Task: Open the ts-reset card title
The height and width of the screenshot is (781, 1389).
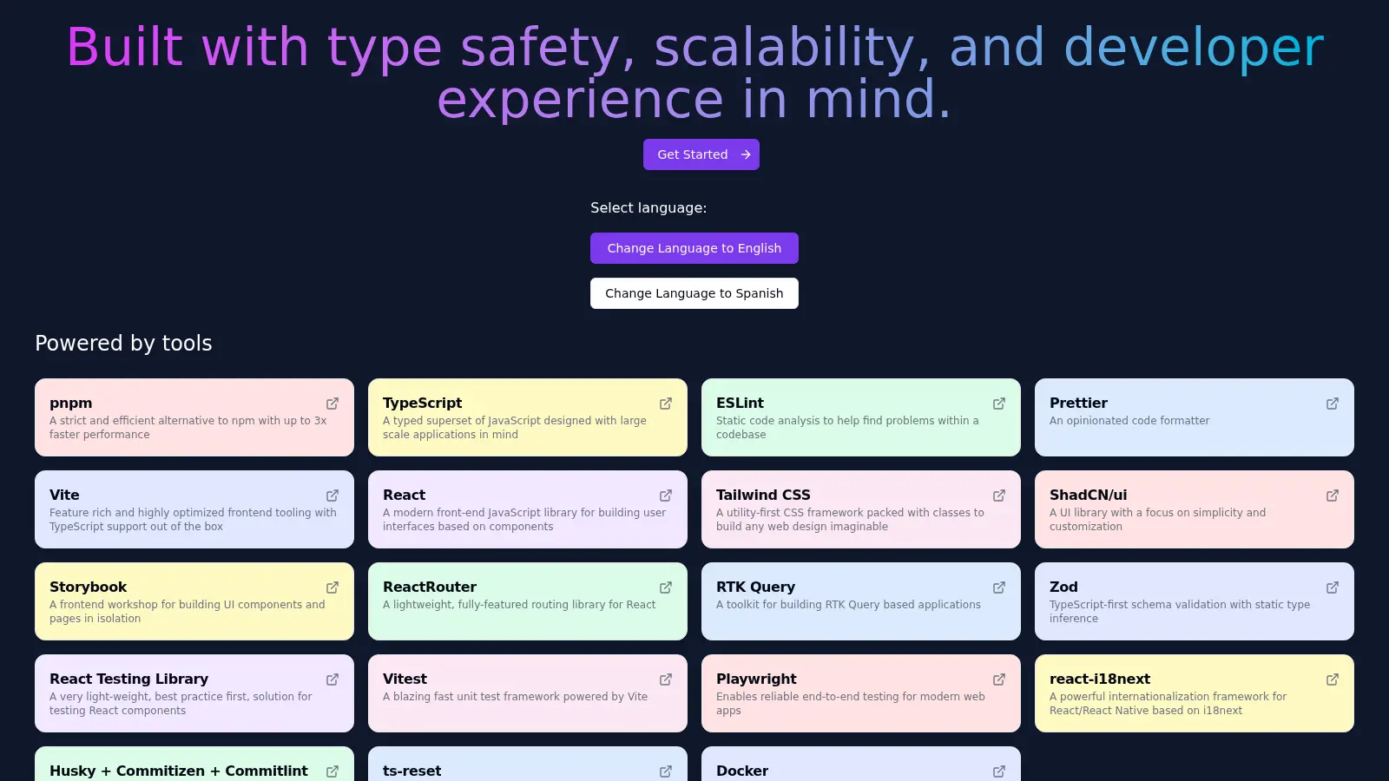Action: click(x=412, y=771)
